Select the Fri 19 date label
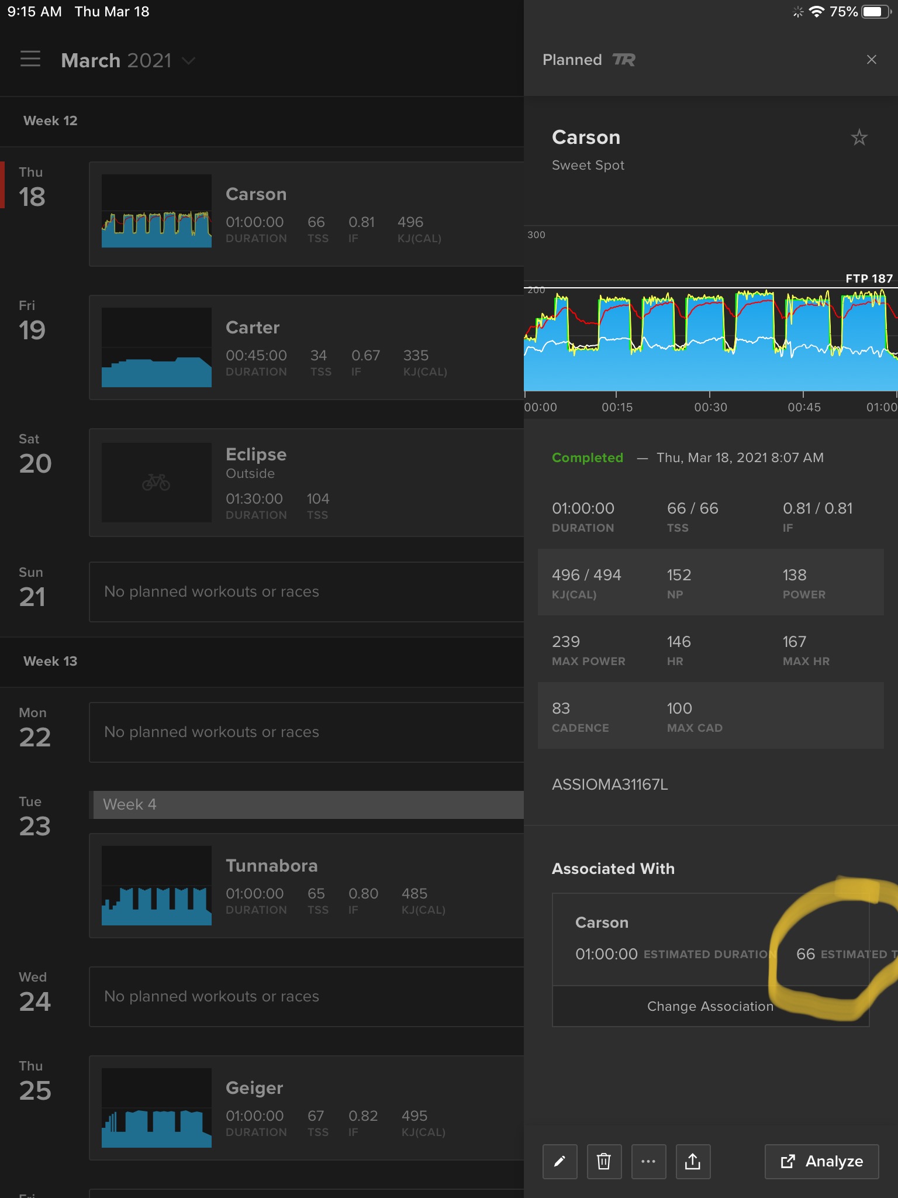Screen dimensions: 898x1198 (x=32, y=321)
